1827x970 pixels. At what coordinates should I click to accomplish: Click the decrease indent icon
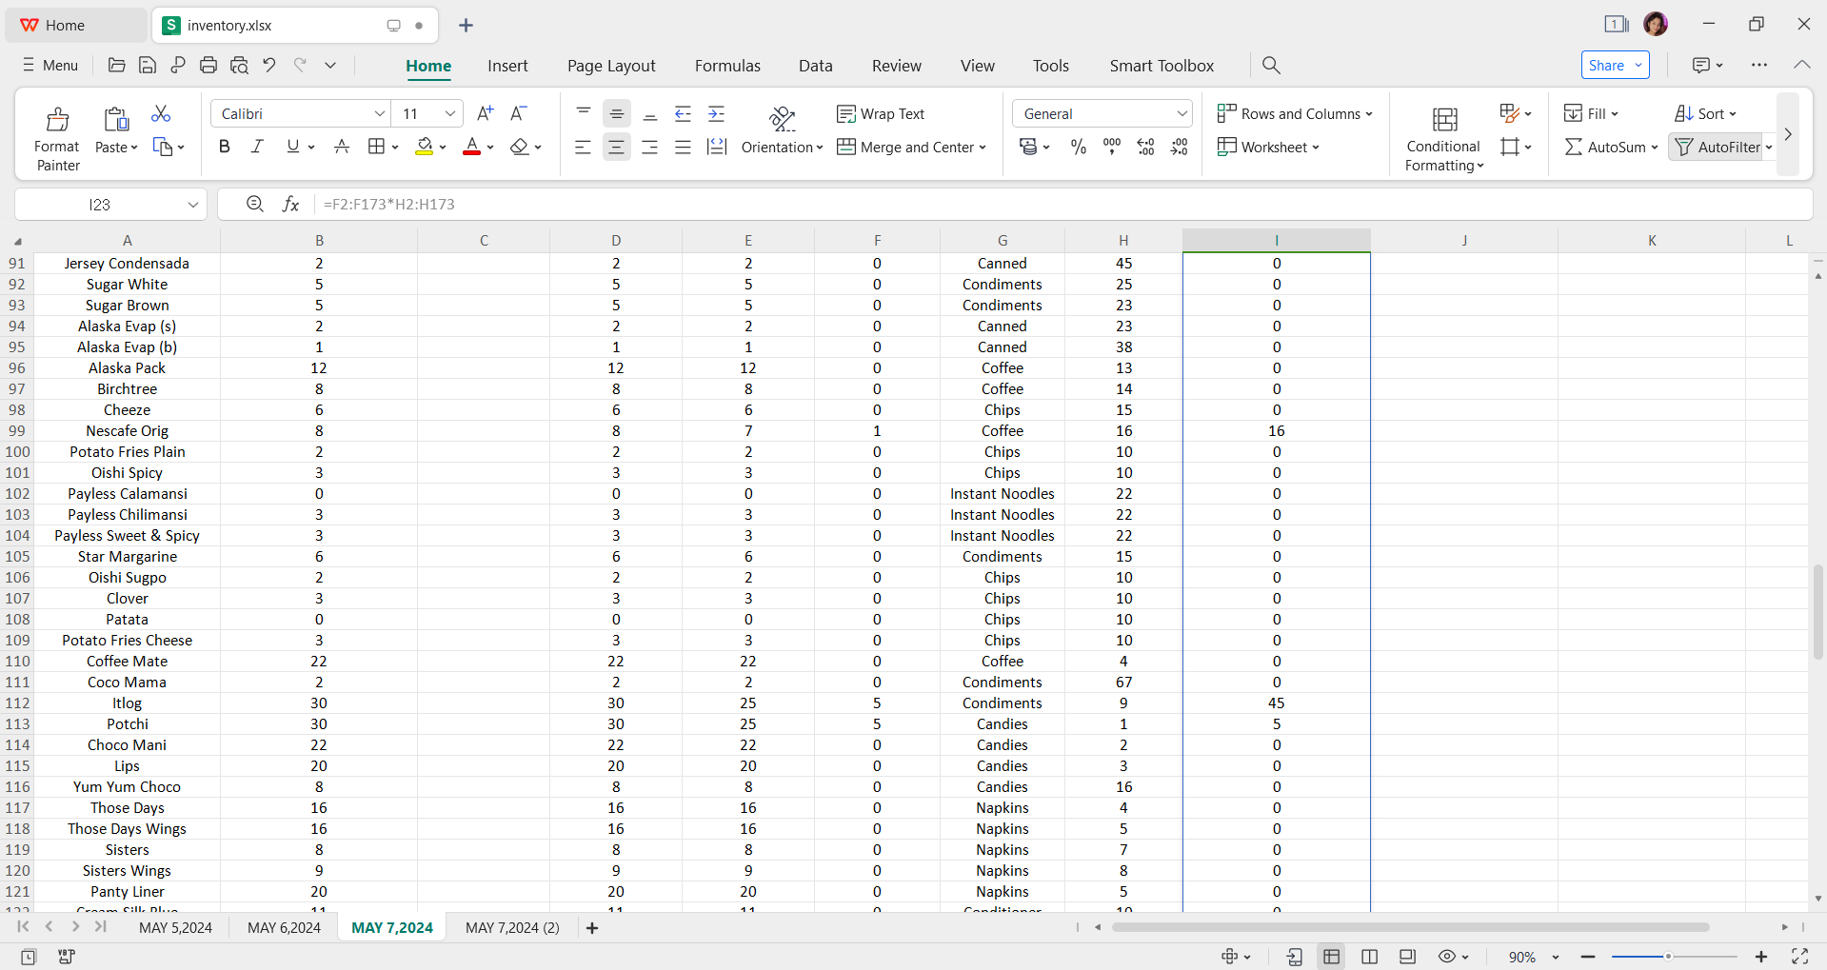[683, 113]
